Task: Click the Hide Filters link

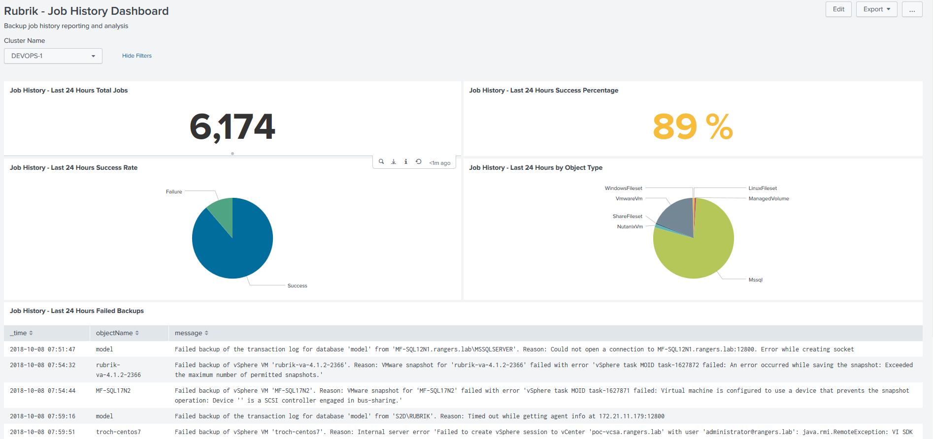Action: click(137, 56)
